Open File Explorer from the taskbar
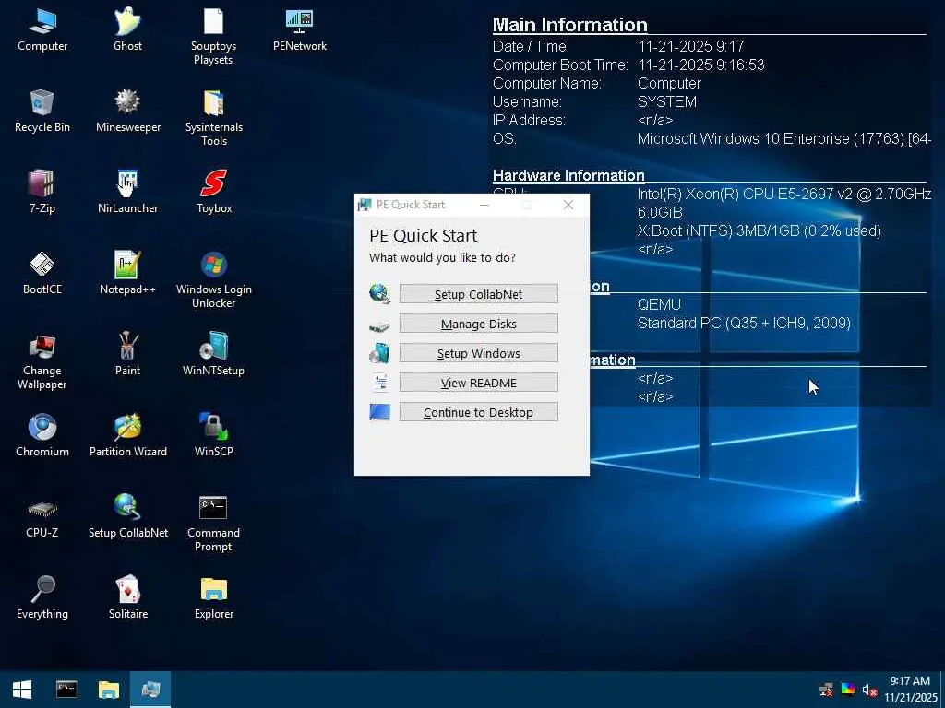Image resolution: width=945 pixels, height=708 pixels. [109, 690]
